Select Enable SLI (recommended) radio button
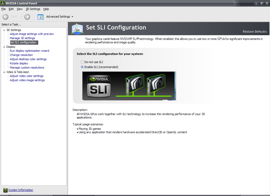This screenshot has width=270, height=196. pos(82,67)
